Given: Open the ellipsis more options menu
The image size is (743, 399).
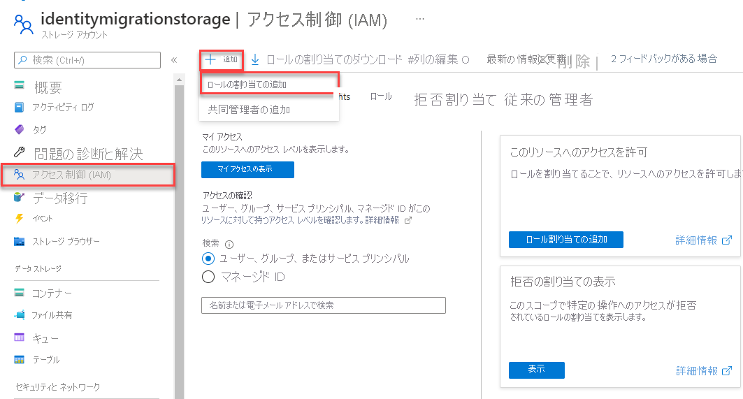Looking at the screenshot, I should [420, 19].
